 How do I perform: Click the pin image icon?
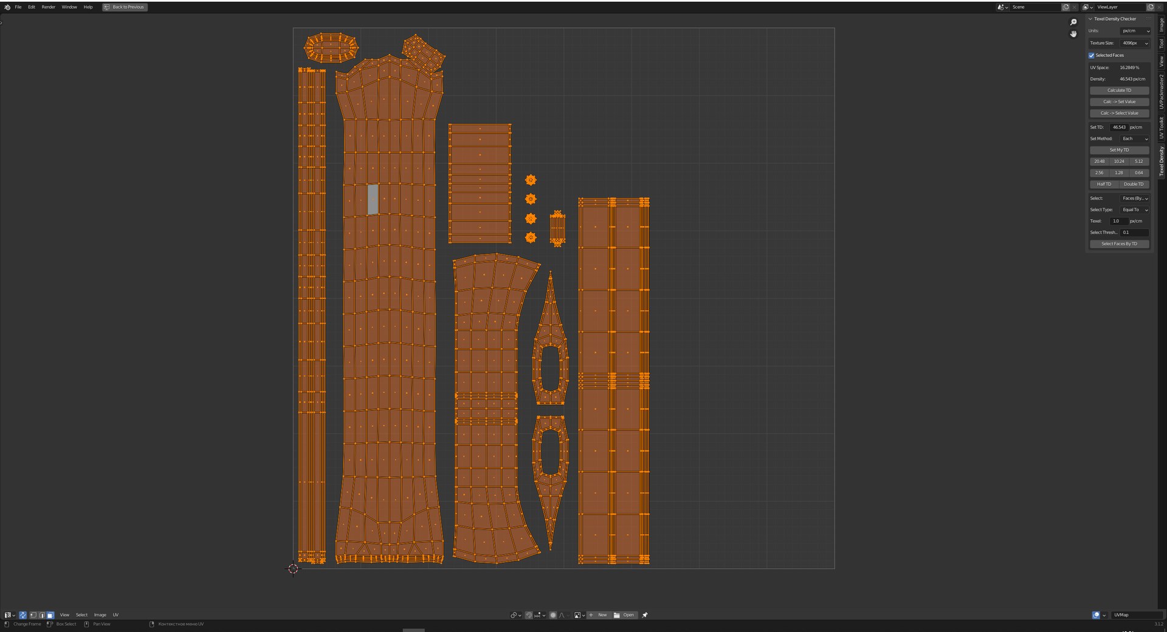pos(645,615)
